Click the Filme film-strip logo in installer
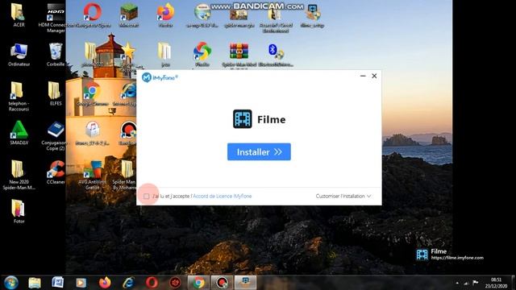 tap(243, 119)
